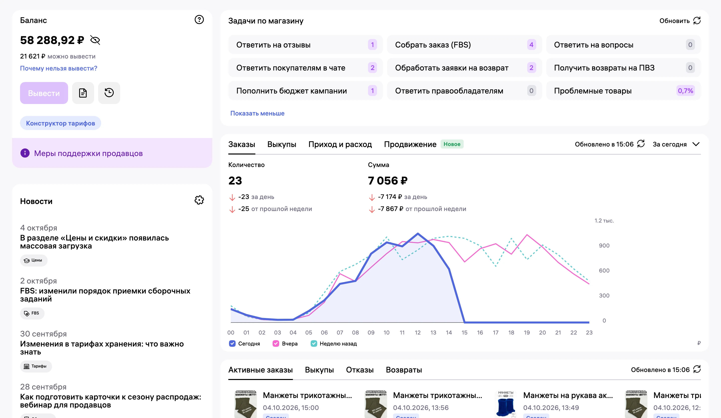Open the balance document report icon
The image size is (721, 418).
83,93
